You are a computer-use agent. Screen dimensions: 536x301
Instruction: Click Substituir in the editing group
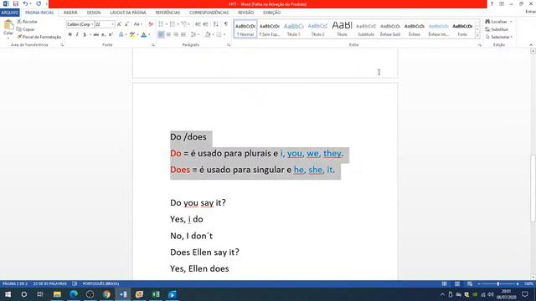497,29
